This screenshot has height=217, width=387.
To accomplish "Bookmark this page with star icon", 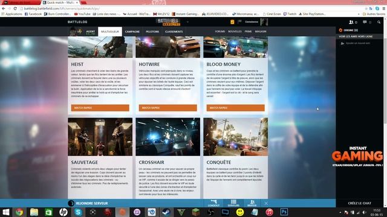I will [366, 8].
